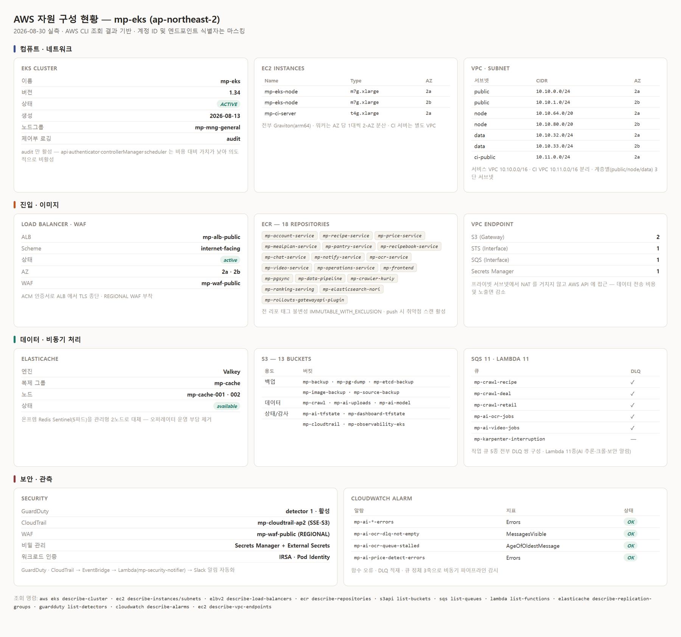Select the mp-ranking-serving repository tag
This screenshot has height=637, width=681.
click(x=289, y=289)
